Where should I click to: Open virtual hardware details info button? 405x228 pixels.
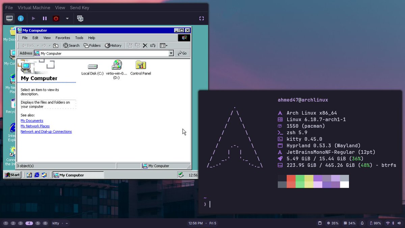point(21,19)
